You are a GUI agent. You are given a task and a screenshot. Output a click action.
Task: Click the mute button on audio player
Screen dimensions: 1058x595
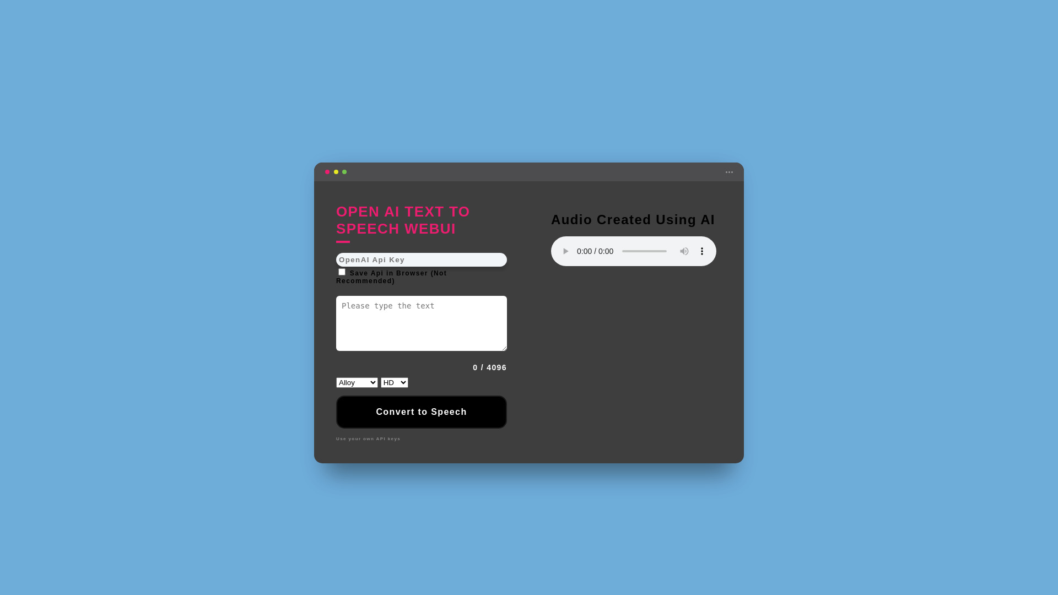pos(683,251)
